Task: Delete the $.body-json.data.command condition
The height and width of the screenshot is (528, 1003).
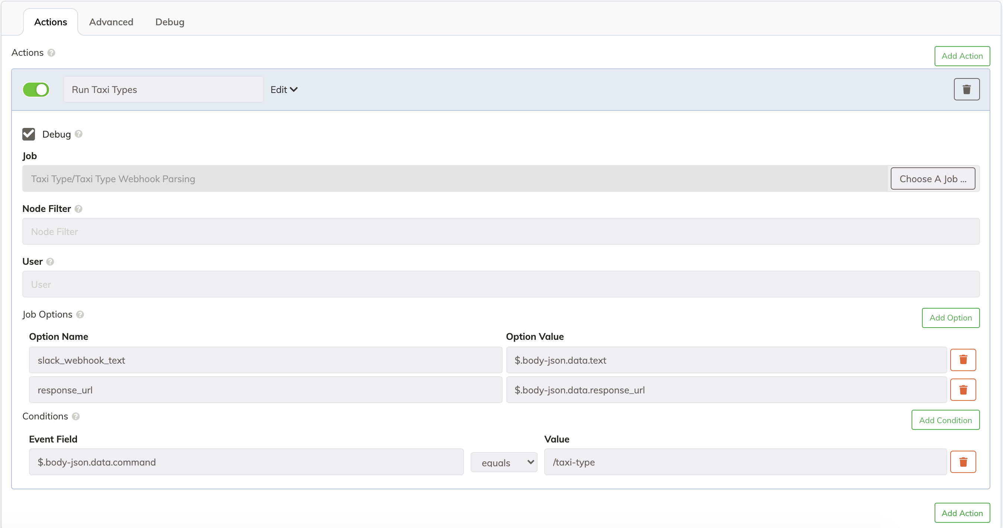Action: point(964,462)
